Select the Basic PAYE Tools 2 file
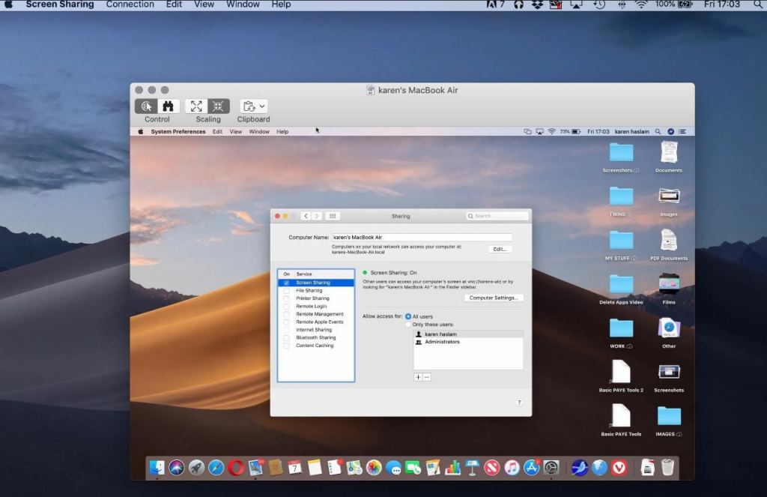This screenshot has width=767, height=497. click(621, 377)
